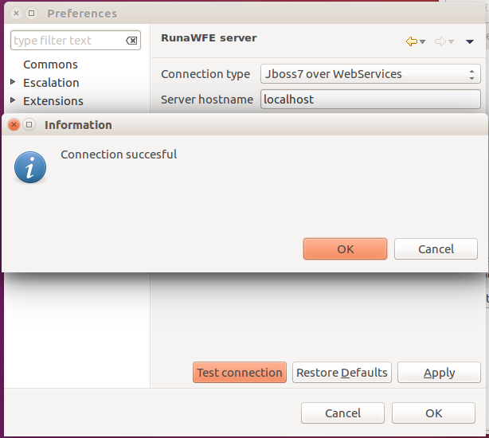Maximize the Information dialog window
Viewport: 489px width, 438px height.
click(x=29, y=124)
